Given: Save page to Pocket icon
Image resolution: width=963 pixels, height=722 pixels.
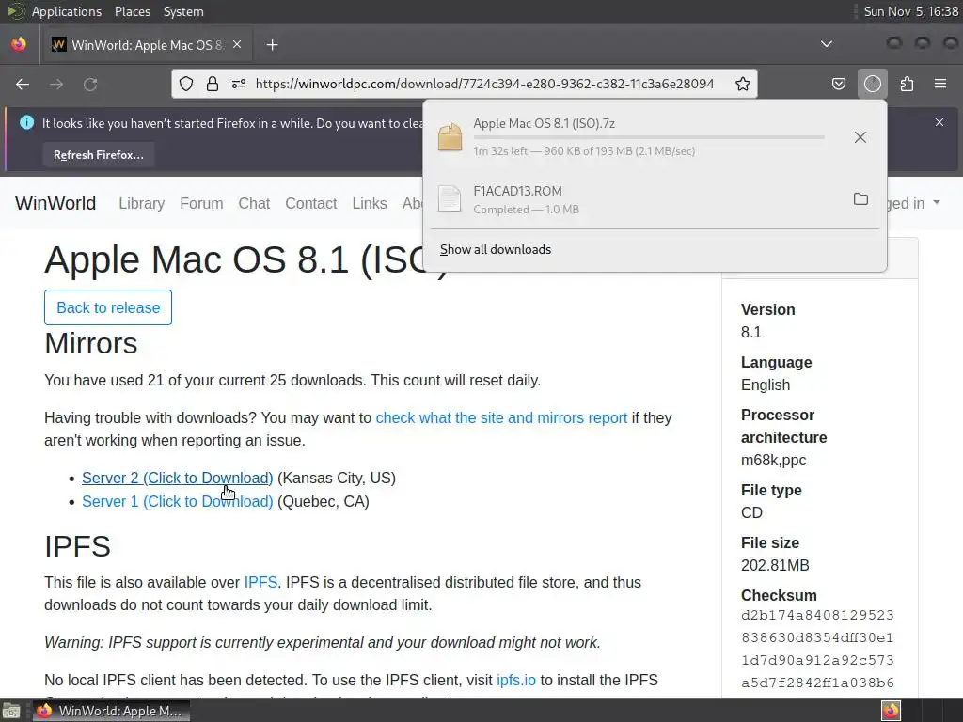Looking at the screenshot, I should coord(838,84).
